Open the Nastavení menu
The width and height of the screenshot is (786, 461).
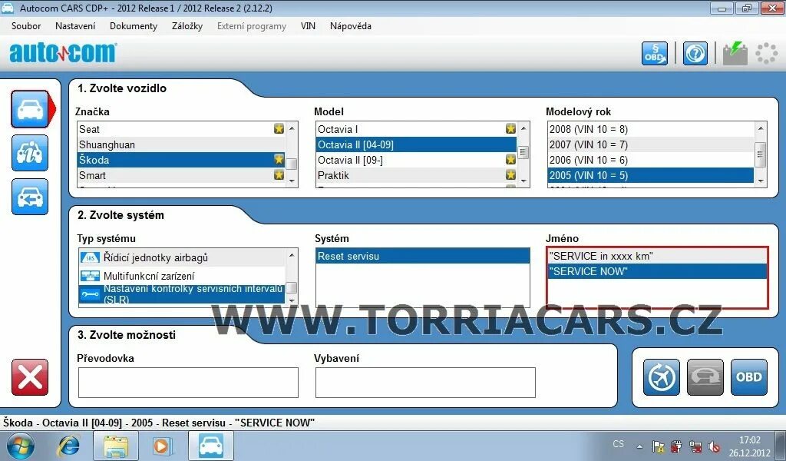click(x=75, y=26)
